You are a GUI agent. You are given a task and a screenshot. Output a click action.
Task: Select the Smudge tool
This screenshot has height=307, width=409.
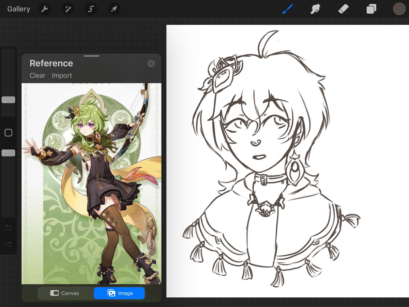316,9
